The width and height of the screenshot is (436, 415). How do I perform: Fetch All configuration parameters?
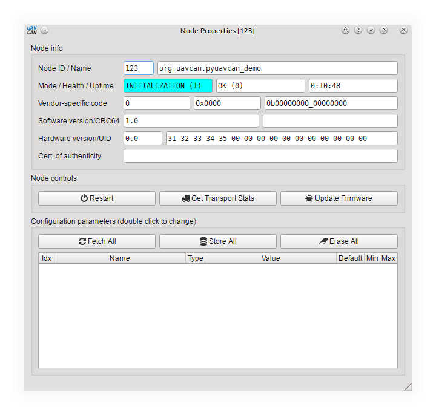(97, 241)
